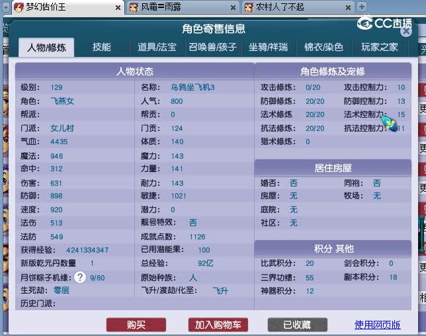The height and width of the screenshot is (336, 426).
Task: Click the character name 乌鸦坐飞机3
Action: (192, 87)
